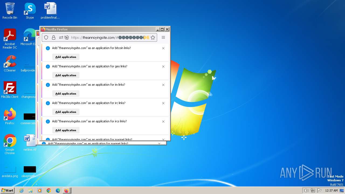Bookmark this page with the star icon
This screenshot has width=345, height=194.
153,37
